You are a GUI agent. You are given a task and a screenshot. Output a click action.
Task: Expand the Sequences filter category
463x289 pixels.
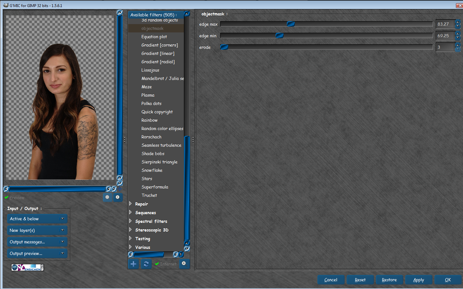tap(131, 212)
